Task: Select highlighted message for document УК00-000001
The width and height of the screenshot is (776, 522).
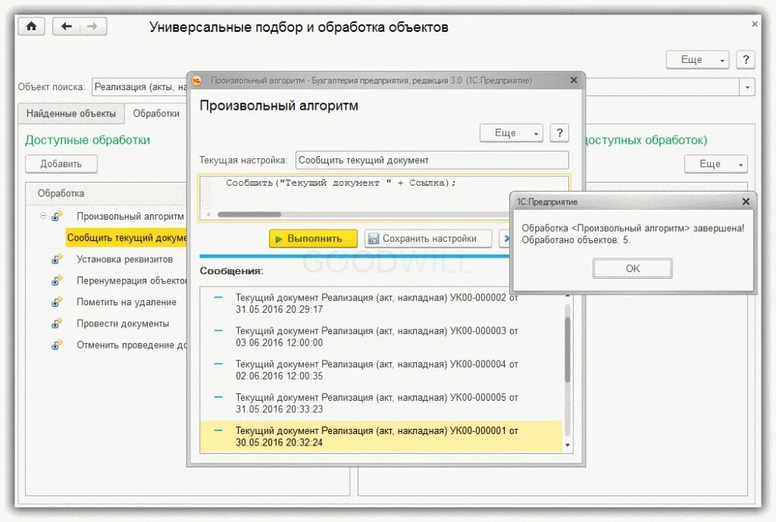Action: [x=381, y=436]
